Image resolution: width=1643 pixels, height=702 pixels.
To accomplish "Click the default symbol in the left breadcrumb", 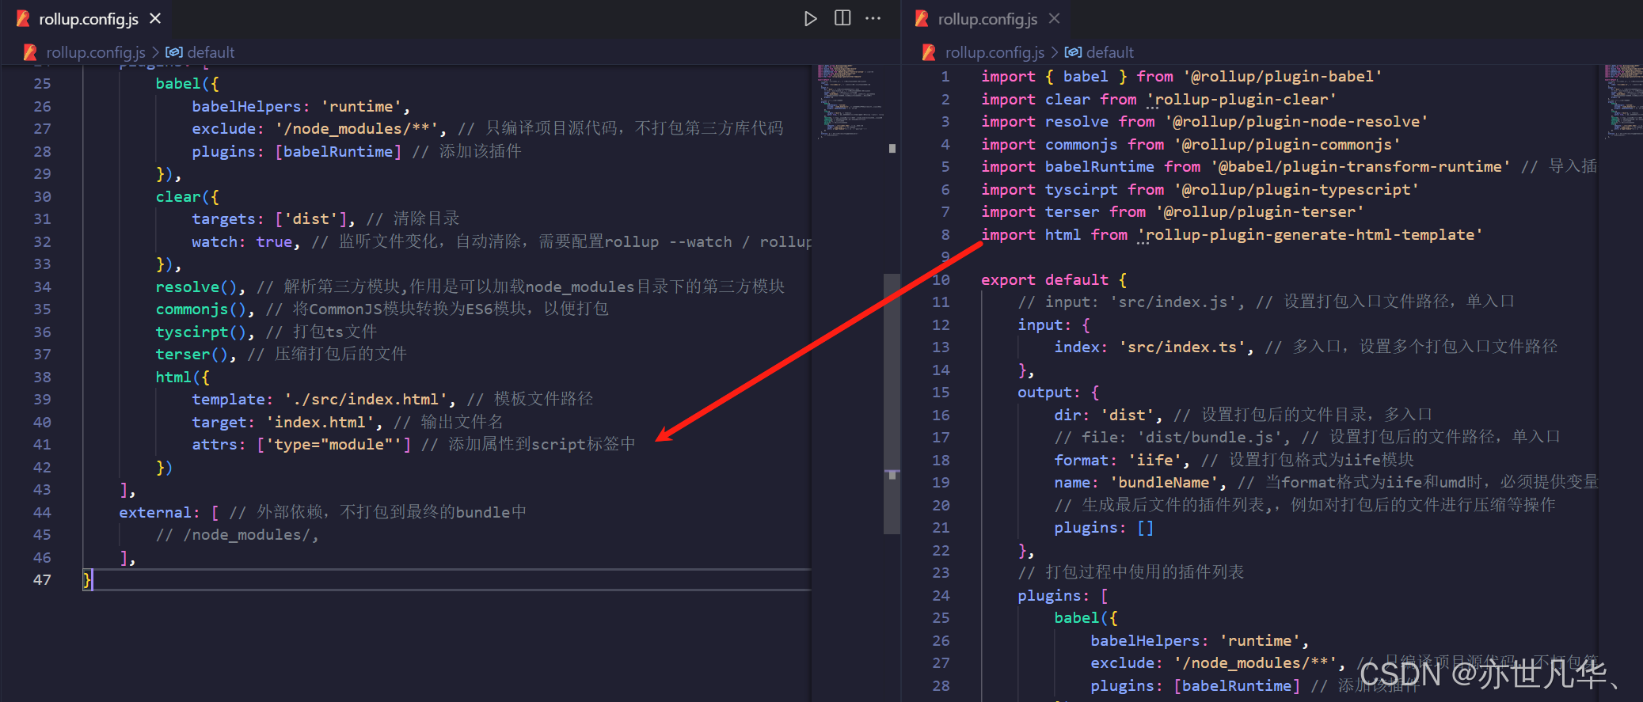I will (x=211, y=52).
